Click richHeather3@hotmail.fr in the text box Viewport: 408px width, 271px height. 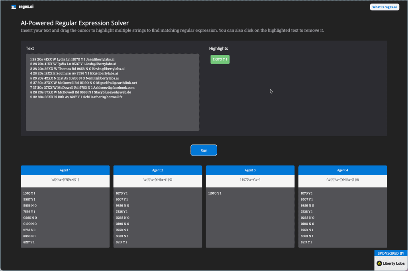[x=102, y=97]
